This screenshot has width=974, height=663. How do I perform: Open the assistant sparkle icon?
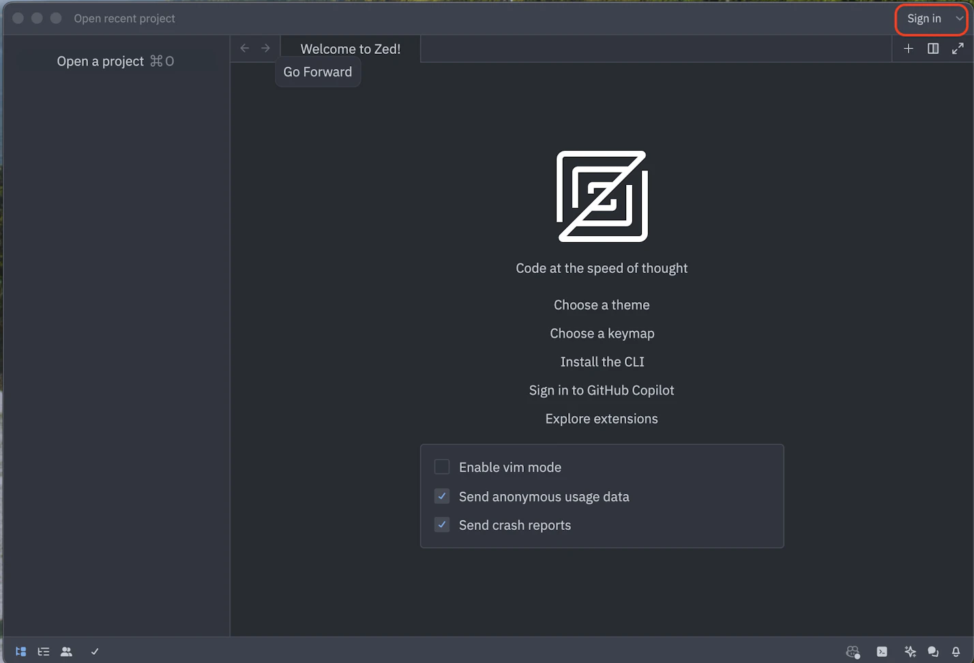click(910, 651)
